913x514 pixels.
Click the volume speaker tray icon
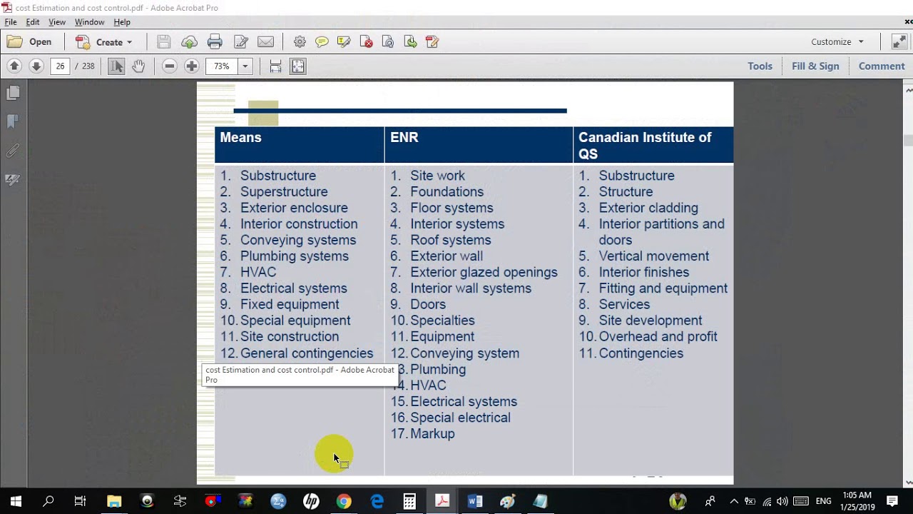click(782, 501)
